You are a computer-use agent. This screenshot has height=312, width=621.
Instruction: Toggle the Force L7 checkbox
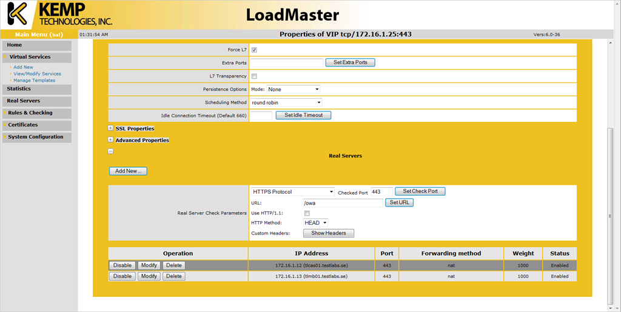(x=254, y=50)
